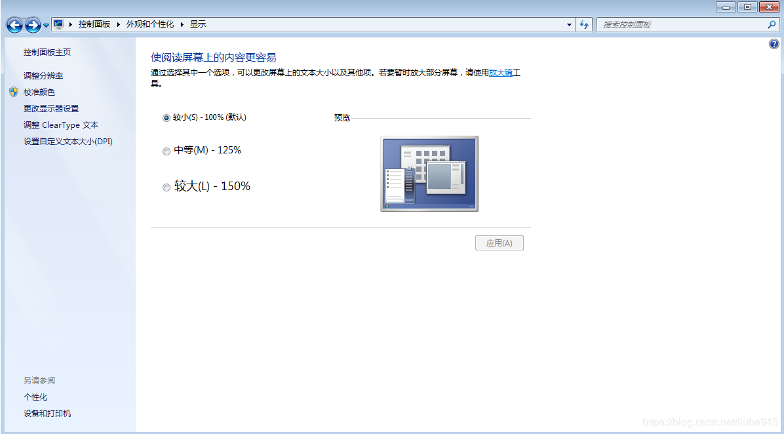Image resolution: width=784 pixels, height=434 pixels.
Task: Click the 预览 label
Action: coord(342,118)
